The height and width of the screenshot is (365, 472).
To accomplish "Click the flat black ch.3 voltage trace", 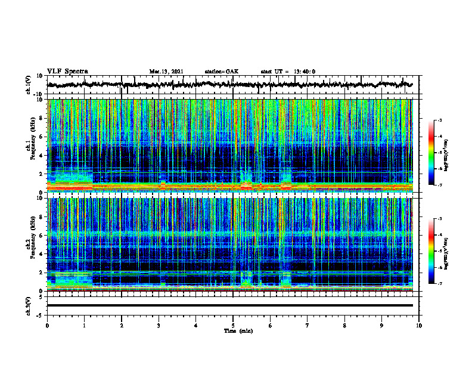I will tap(230, 305).
